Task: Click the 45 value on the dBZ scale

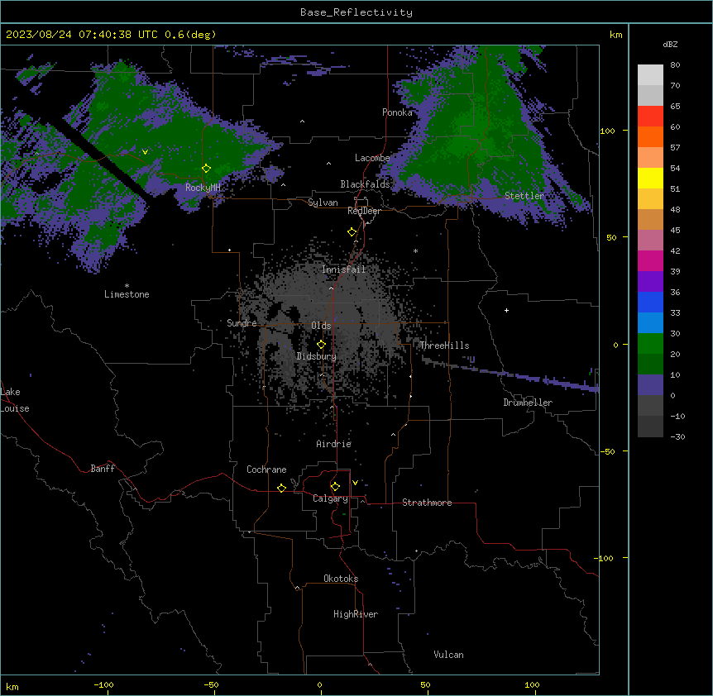Action: pyautogui.click(x=675, y=231)
